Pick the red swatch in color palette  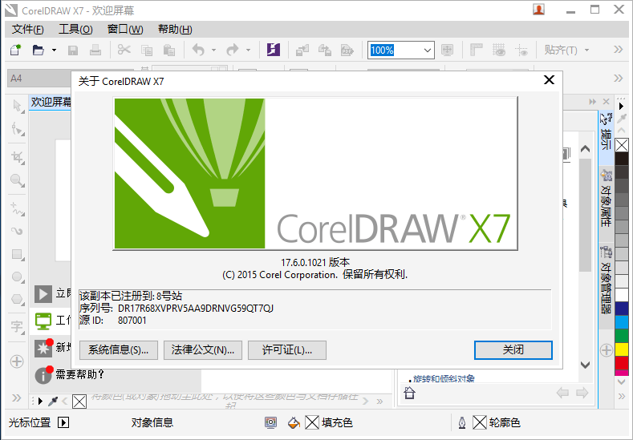[622, 363]
